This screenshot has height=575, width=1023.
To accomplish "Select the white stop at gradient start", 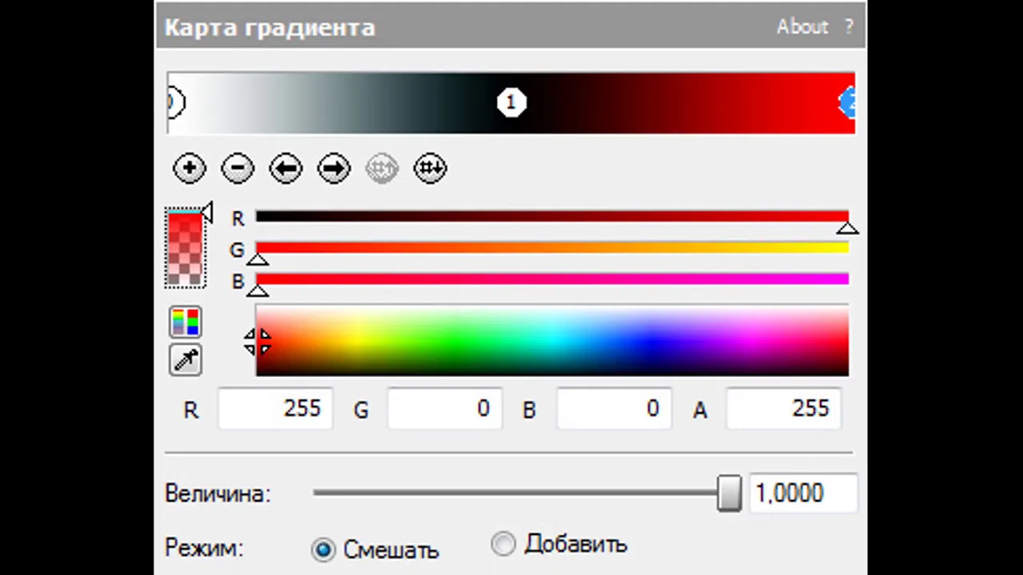I will click(175, 102).
